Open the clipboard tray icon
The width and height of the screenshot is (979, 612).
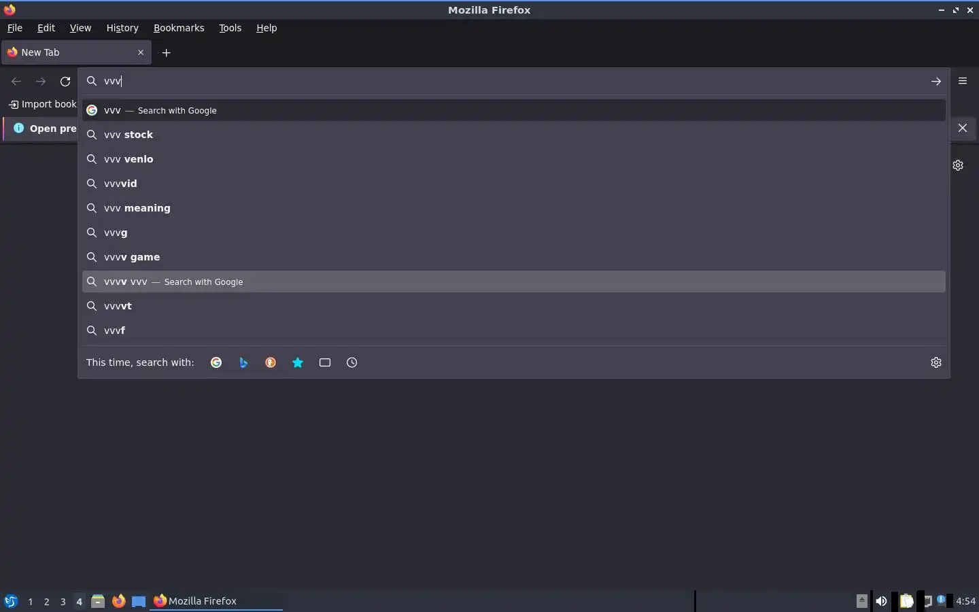click(906, 601)
